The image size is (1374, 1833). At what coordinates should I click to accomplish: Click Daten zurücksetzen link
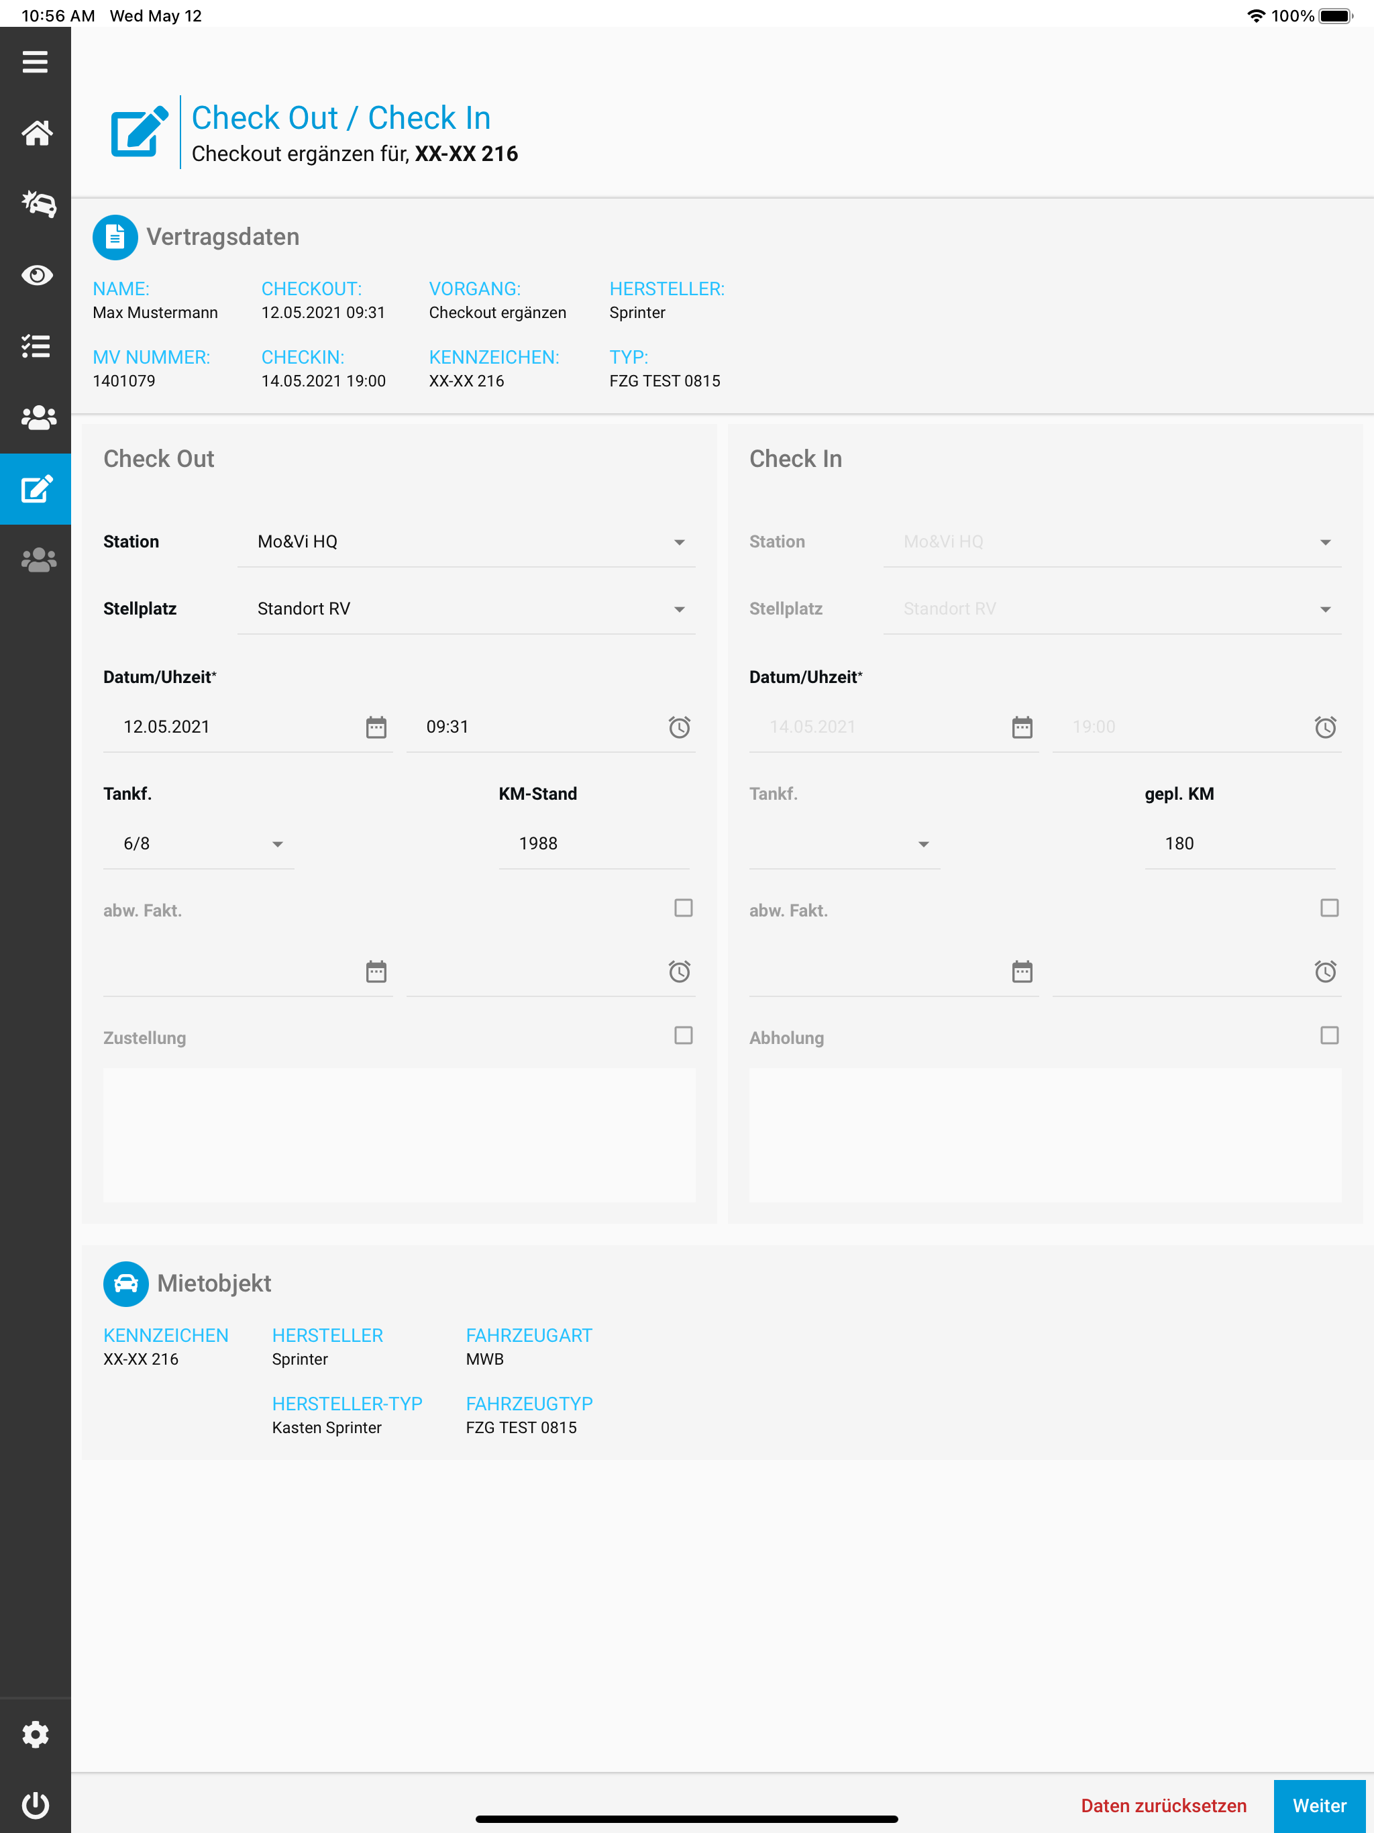pos(1163,1805)
